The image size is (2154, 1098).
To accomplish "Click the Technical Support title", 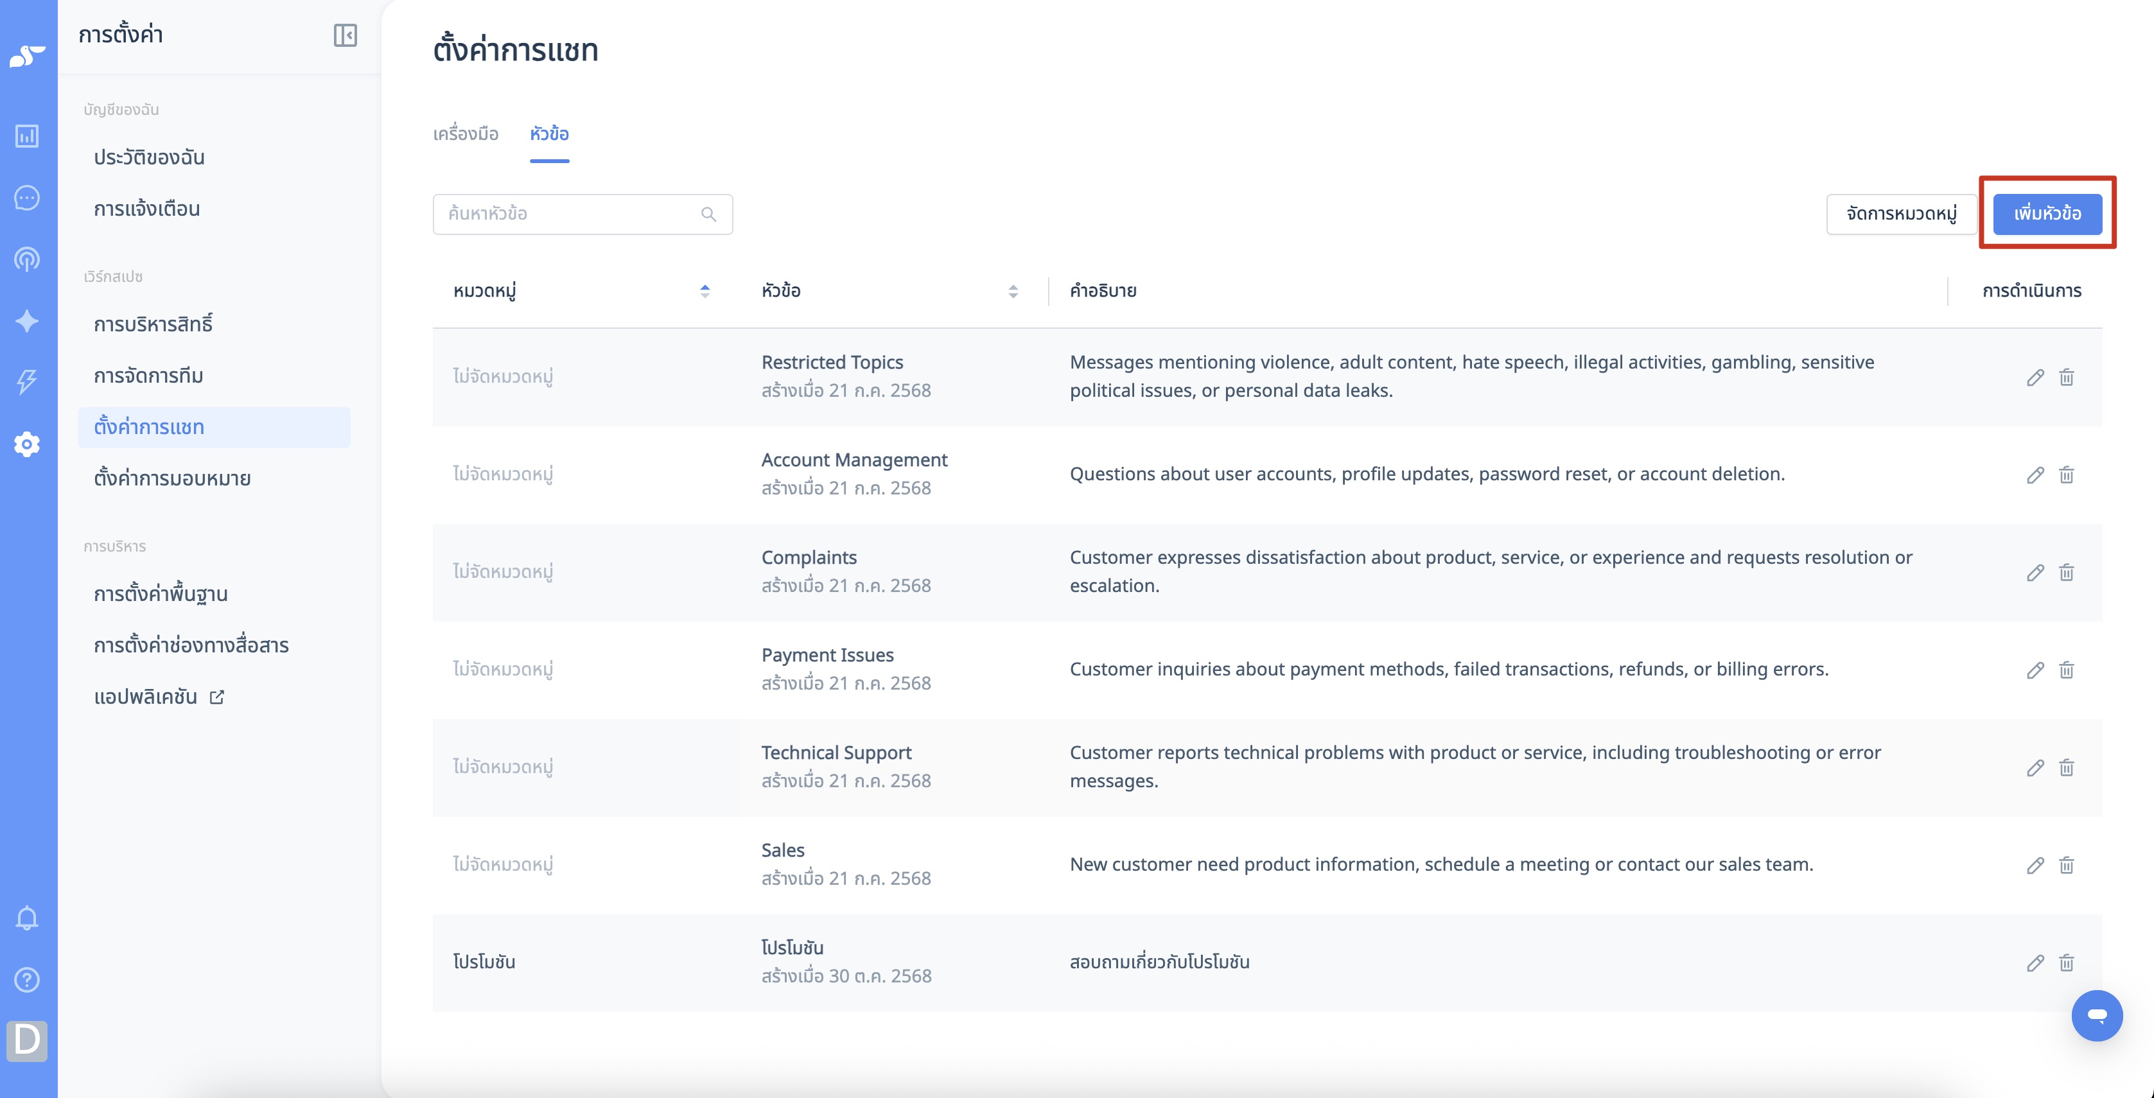I will (x=836, y=753).
